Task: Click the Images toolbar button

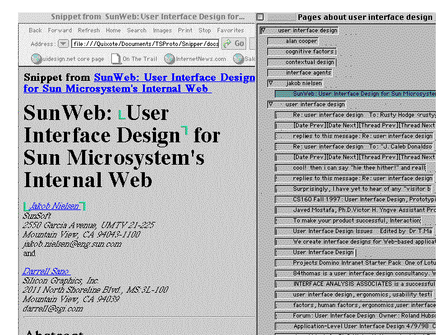Action: pos(162,30)
